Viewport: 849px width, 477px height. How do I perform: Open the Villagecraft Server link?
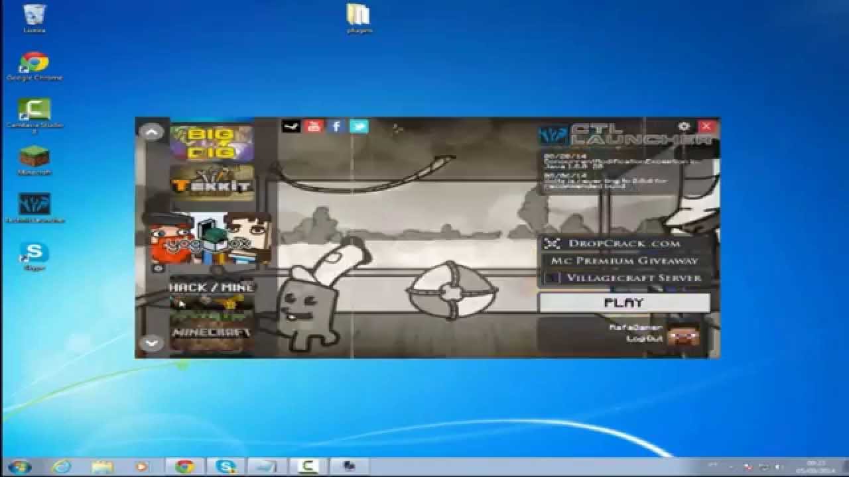click(x=623, y=278)
